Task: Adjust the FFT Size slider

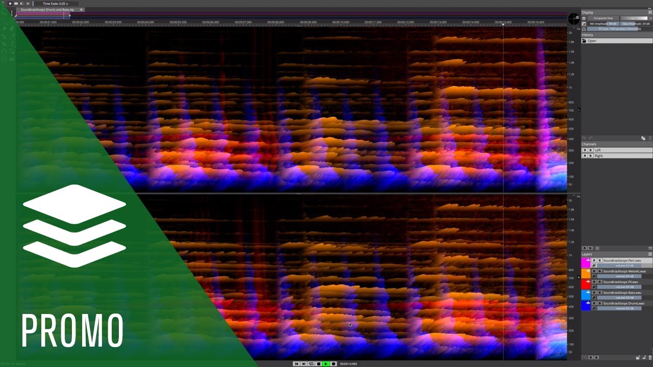Action: point(620,29)
